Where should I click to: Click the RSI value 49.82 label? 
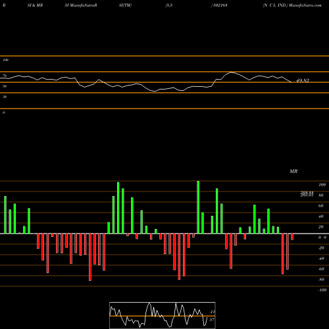303,80
